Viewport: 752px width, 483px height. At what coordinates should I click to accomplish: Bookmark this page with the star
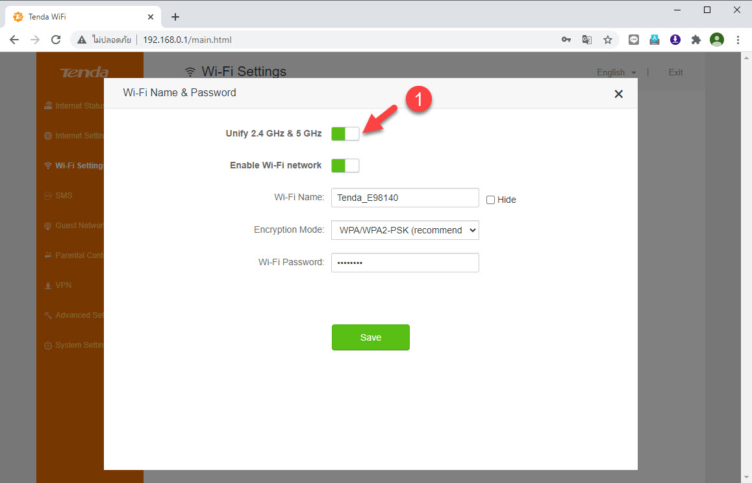[x=608, y=40]
